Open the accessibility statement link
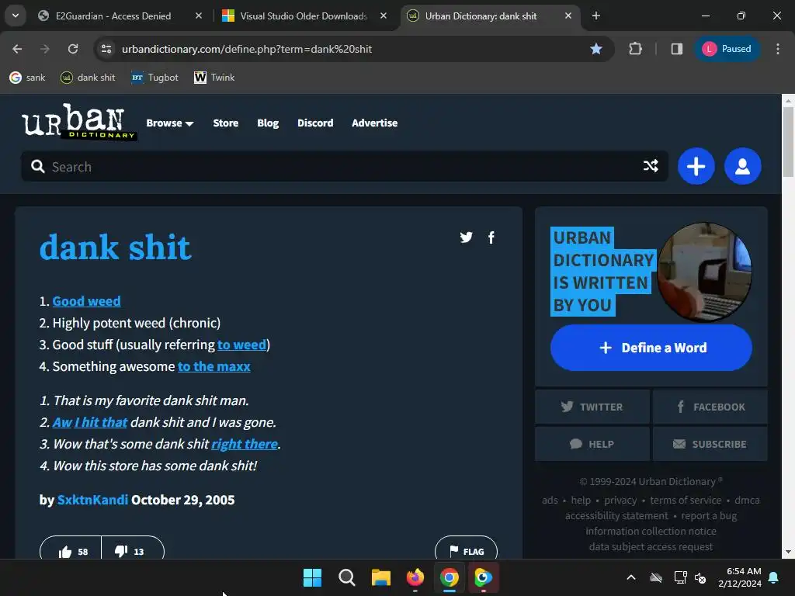The image size is (795, 596). click(x=616, y=516)
